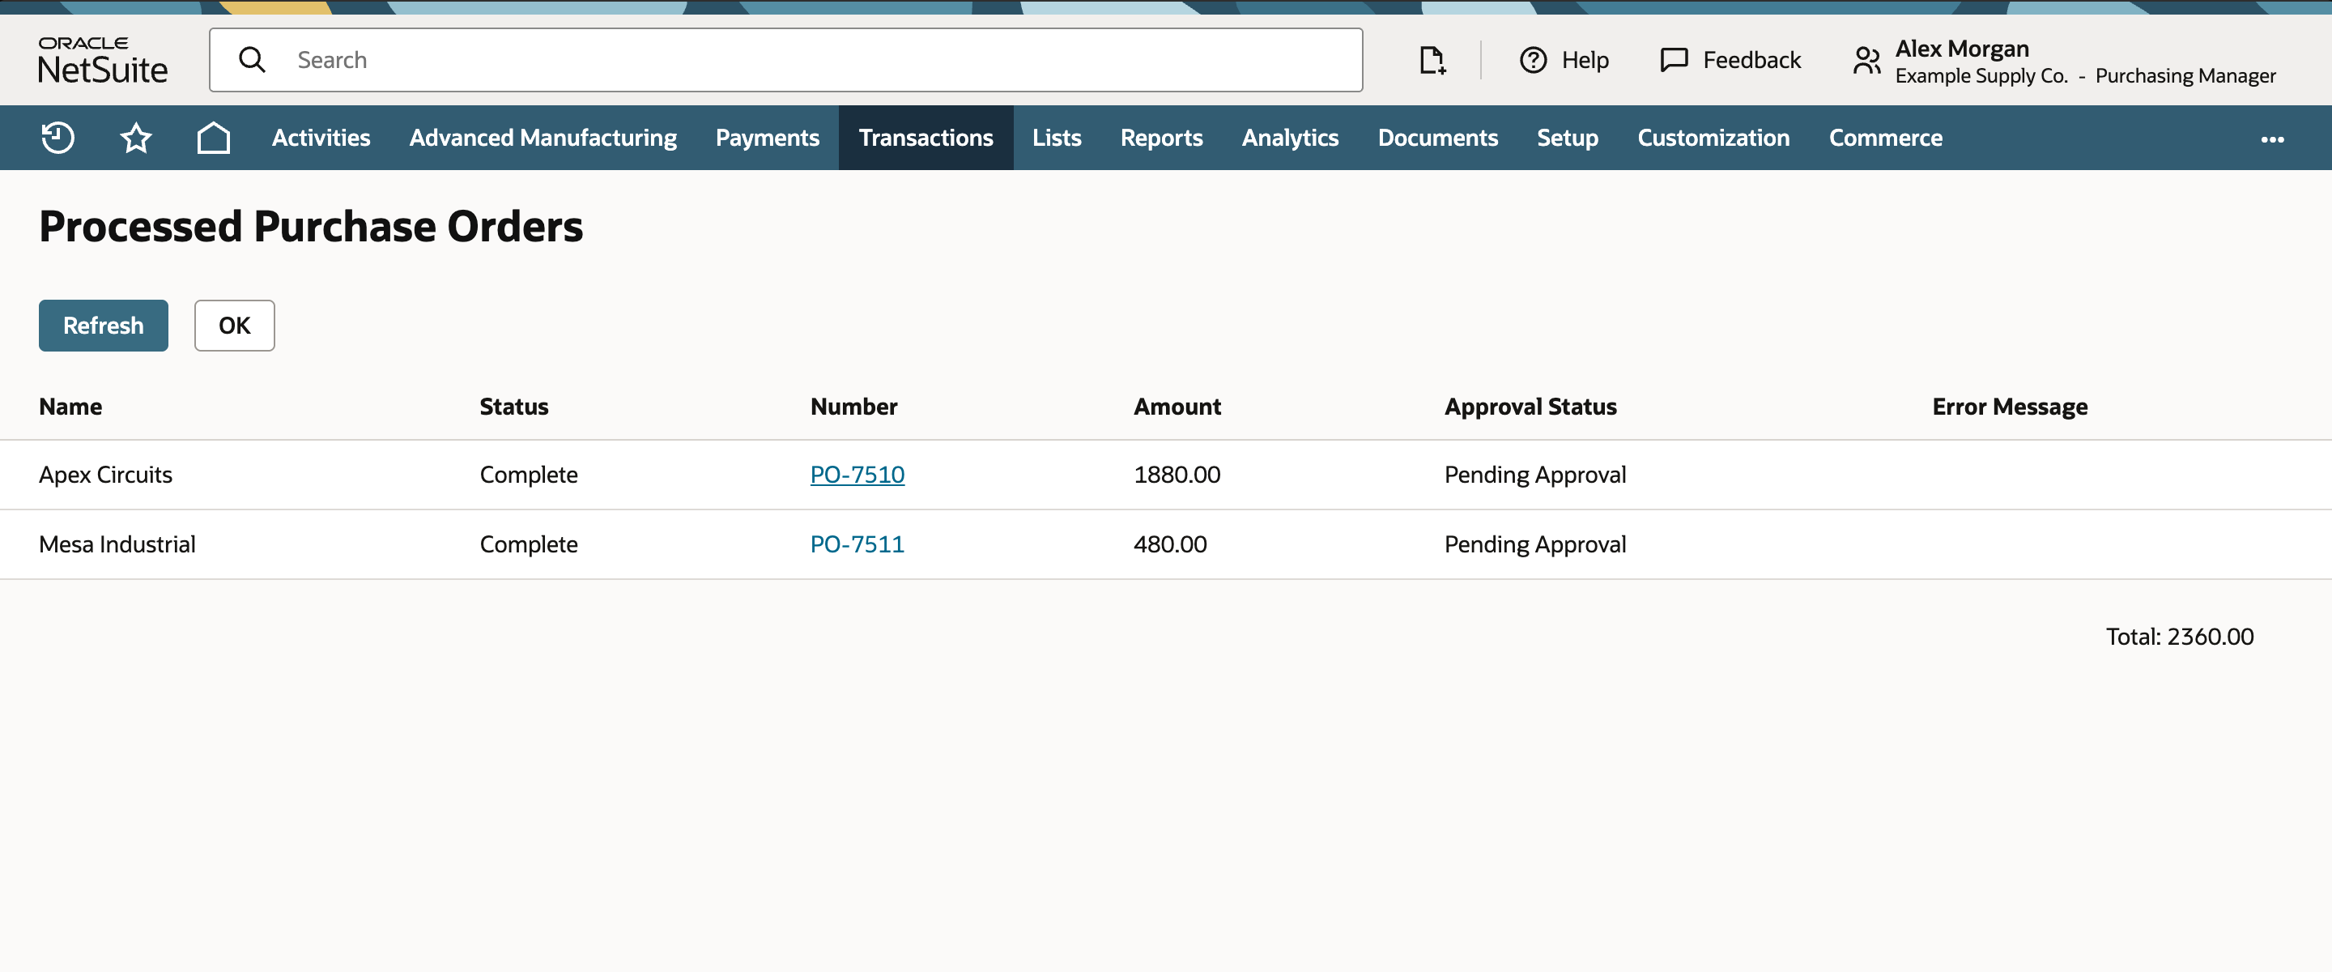Image resolution: width=2332 pixels, height=972 pixels.
Task: Focus the global Search field
Action: point(785,60)
